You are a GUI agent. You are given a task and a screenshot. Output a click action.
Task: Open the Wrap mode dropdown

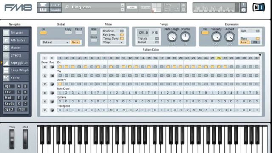click(113, 42)
